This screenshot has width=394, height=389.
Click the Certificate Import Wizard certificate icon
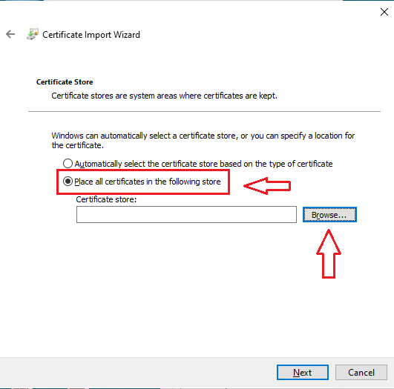click(x=33, y=34)
